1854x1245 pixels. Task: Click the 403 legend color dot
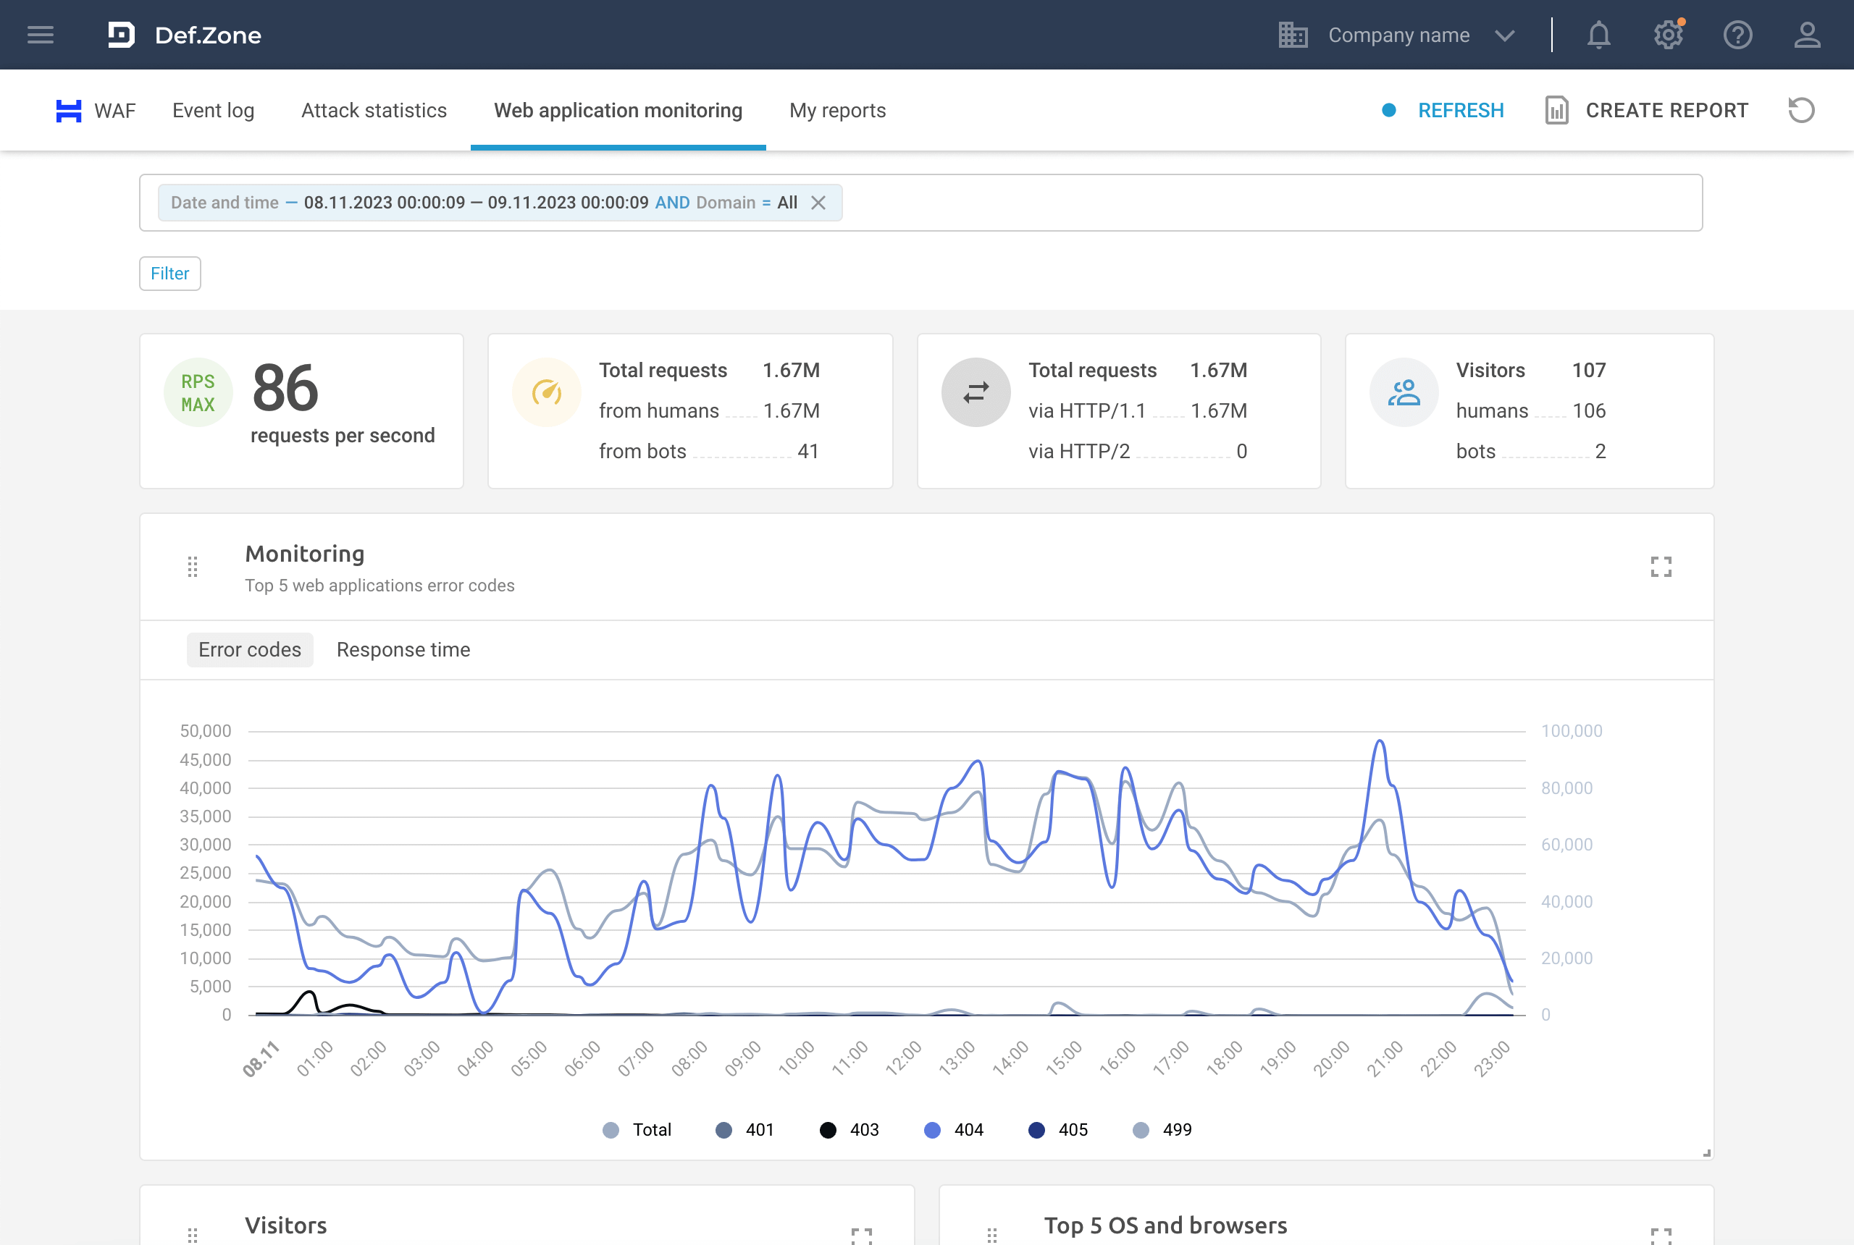(x=828, y=1129)
